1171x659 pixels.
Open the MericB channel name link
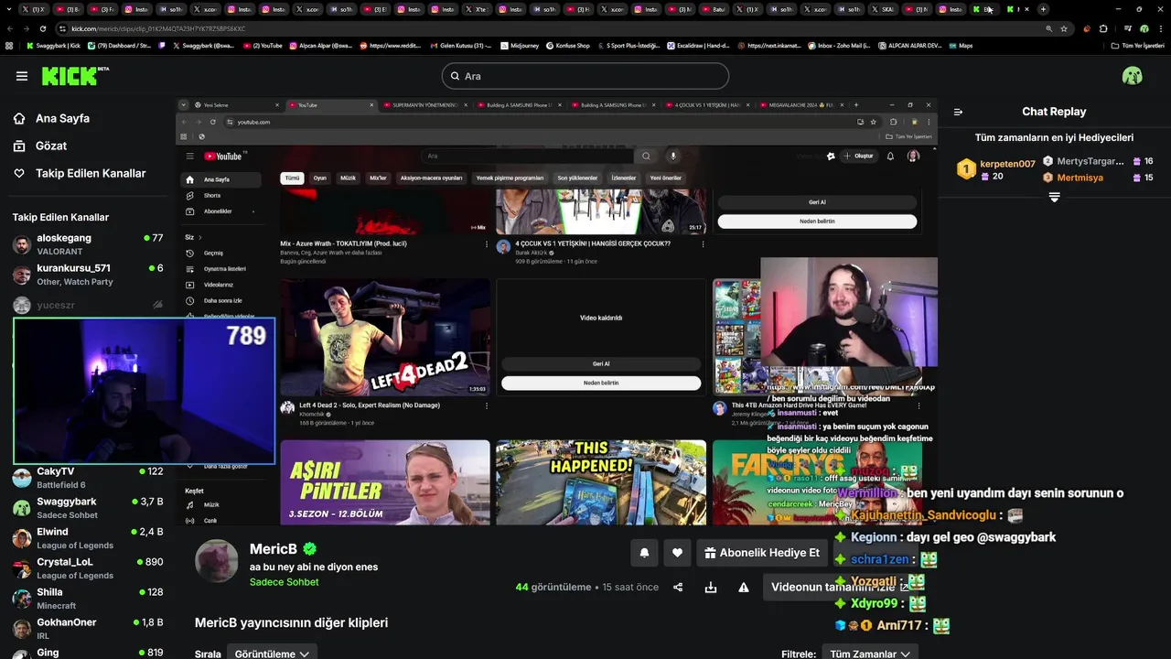pos(274,549)
